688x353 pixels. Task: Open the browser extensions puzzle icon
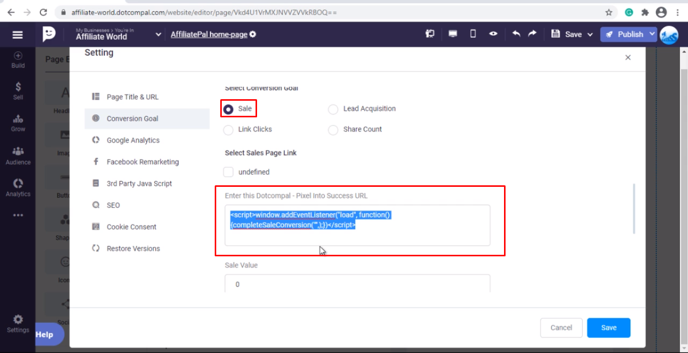tap(645, 13)
